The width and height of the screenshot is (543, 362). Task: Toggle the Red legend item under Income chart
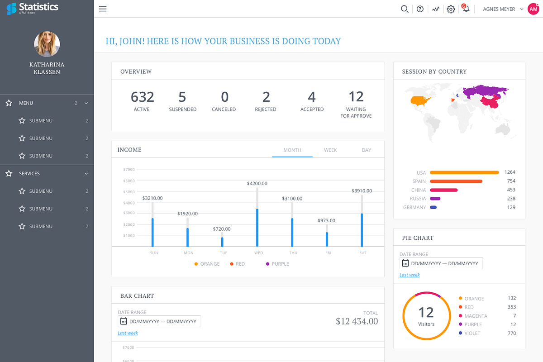[237, 264]
